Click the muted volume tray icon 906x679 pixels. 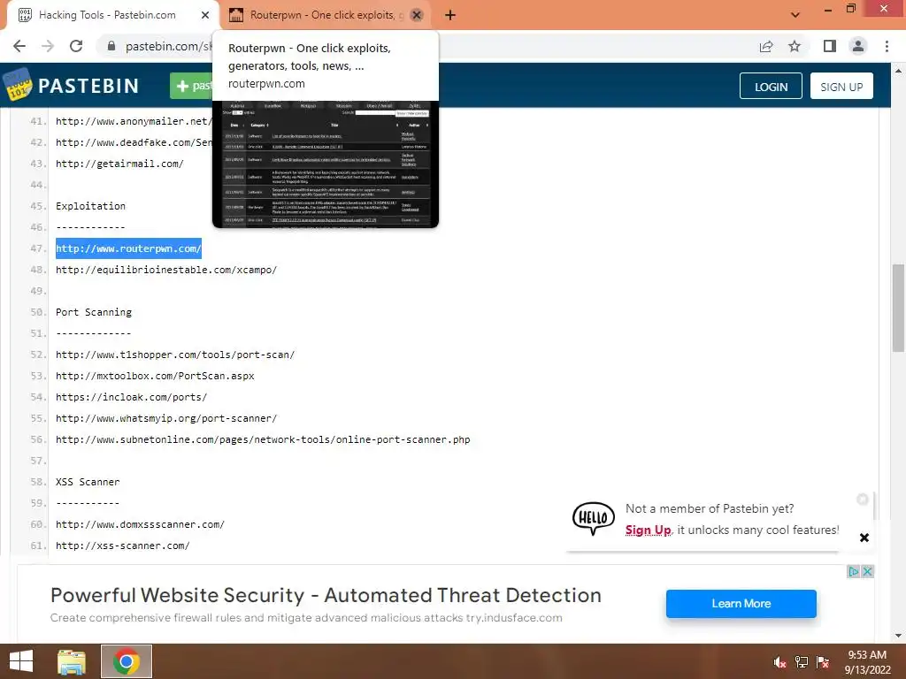780,662
